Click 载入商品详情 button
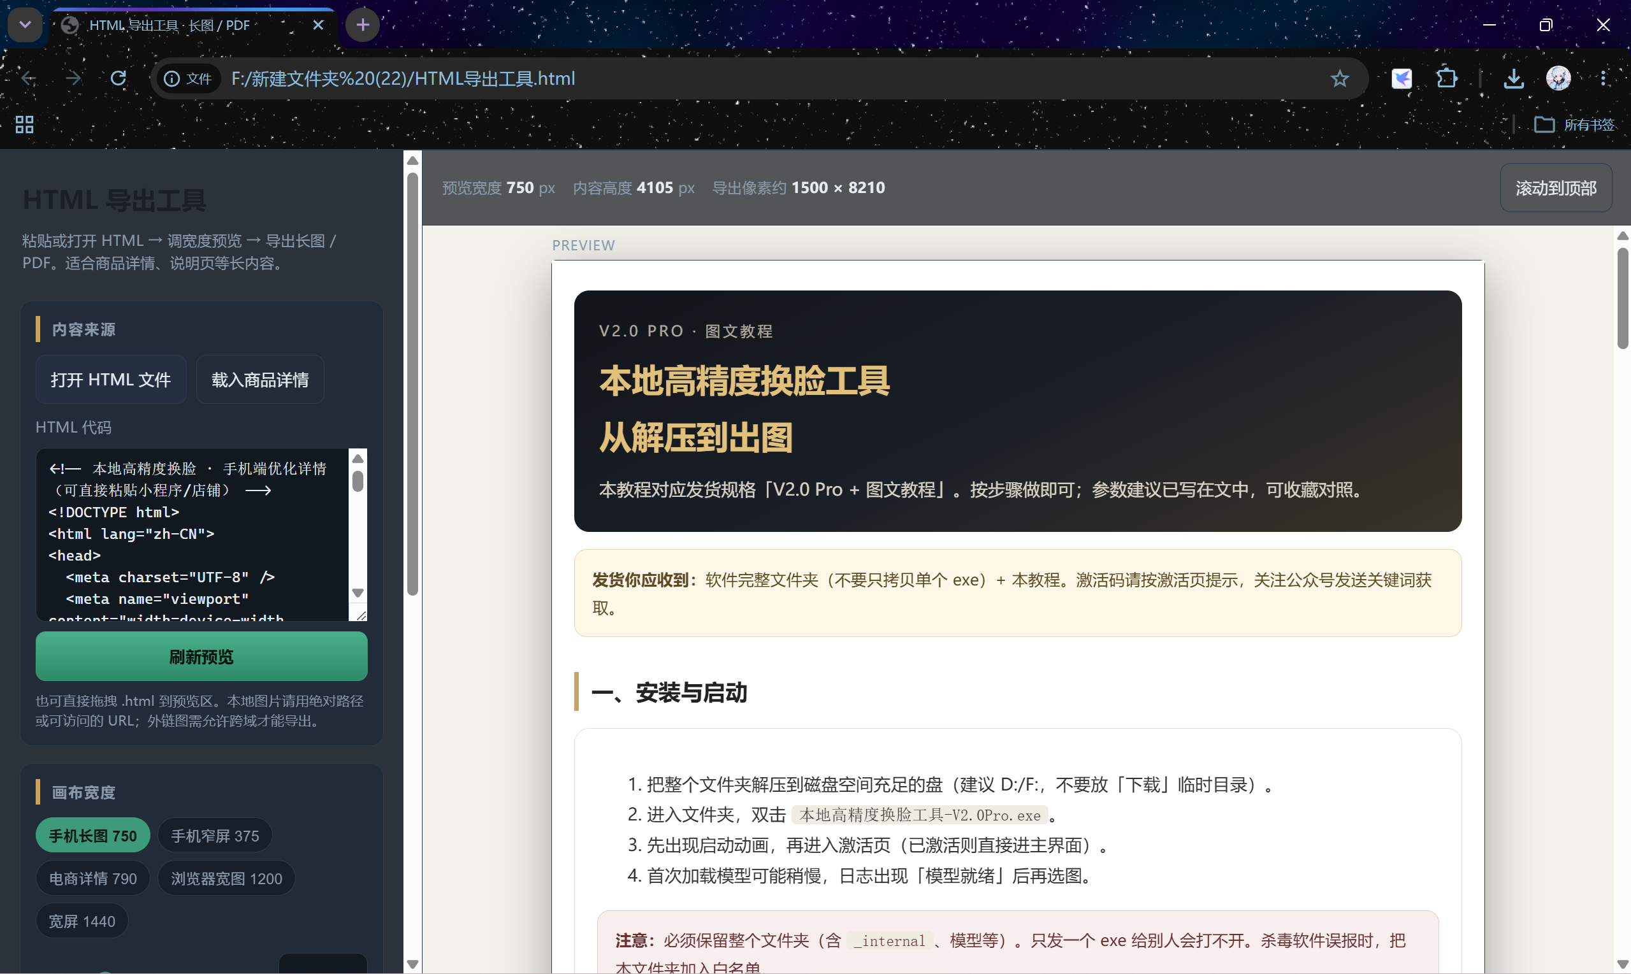The image size is (1631, 974). tap(260, 380)
